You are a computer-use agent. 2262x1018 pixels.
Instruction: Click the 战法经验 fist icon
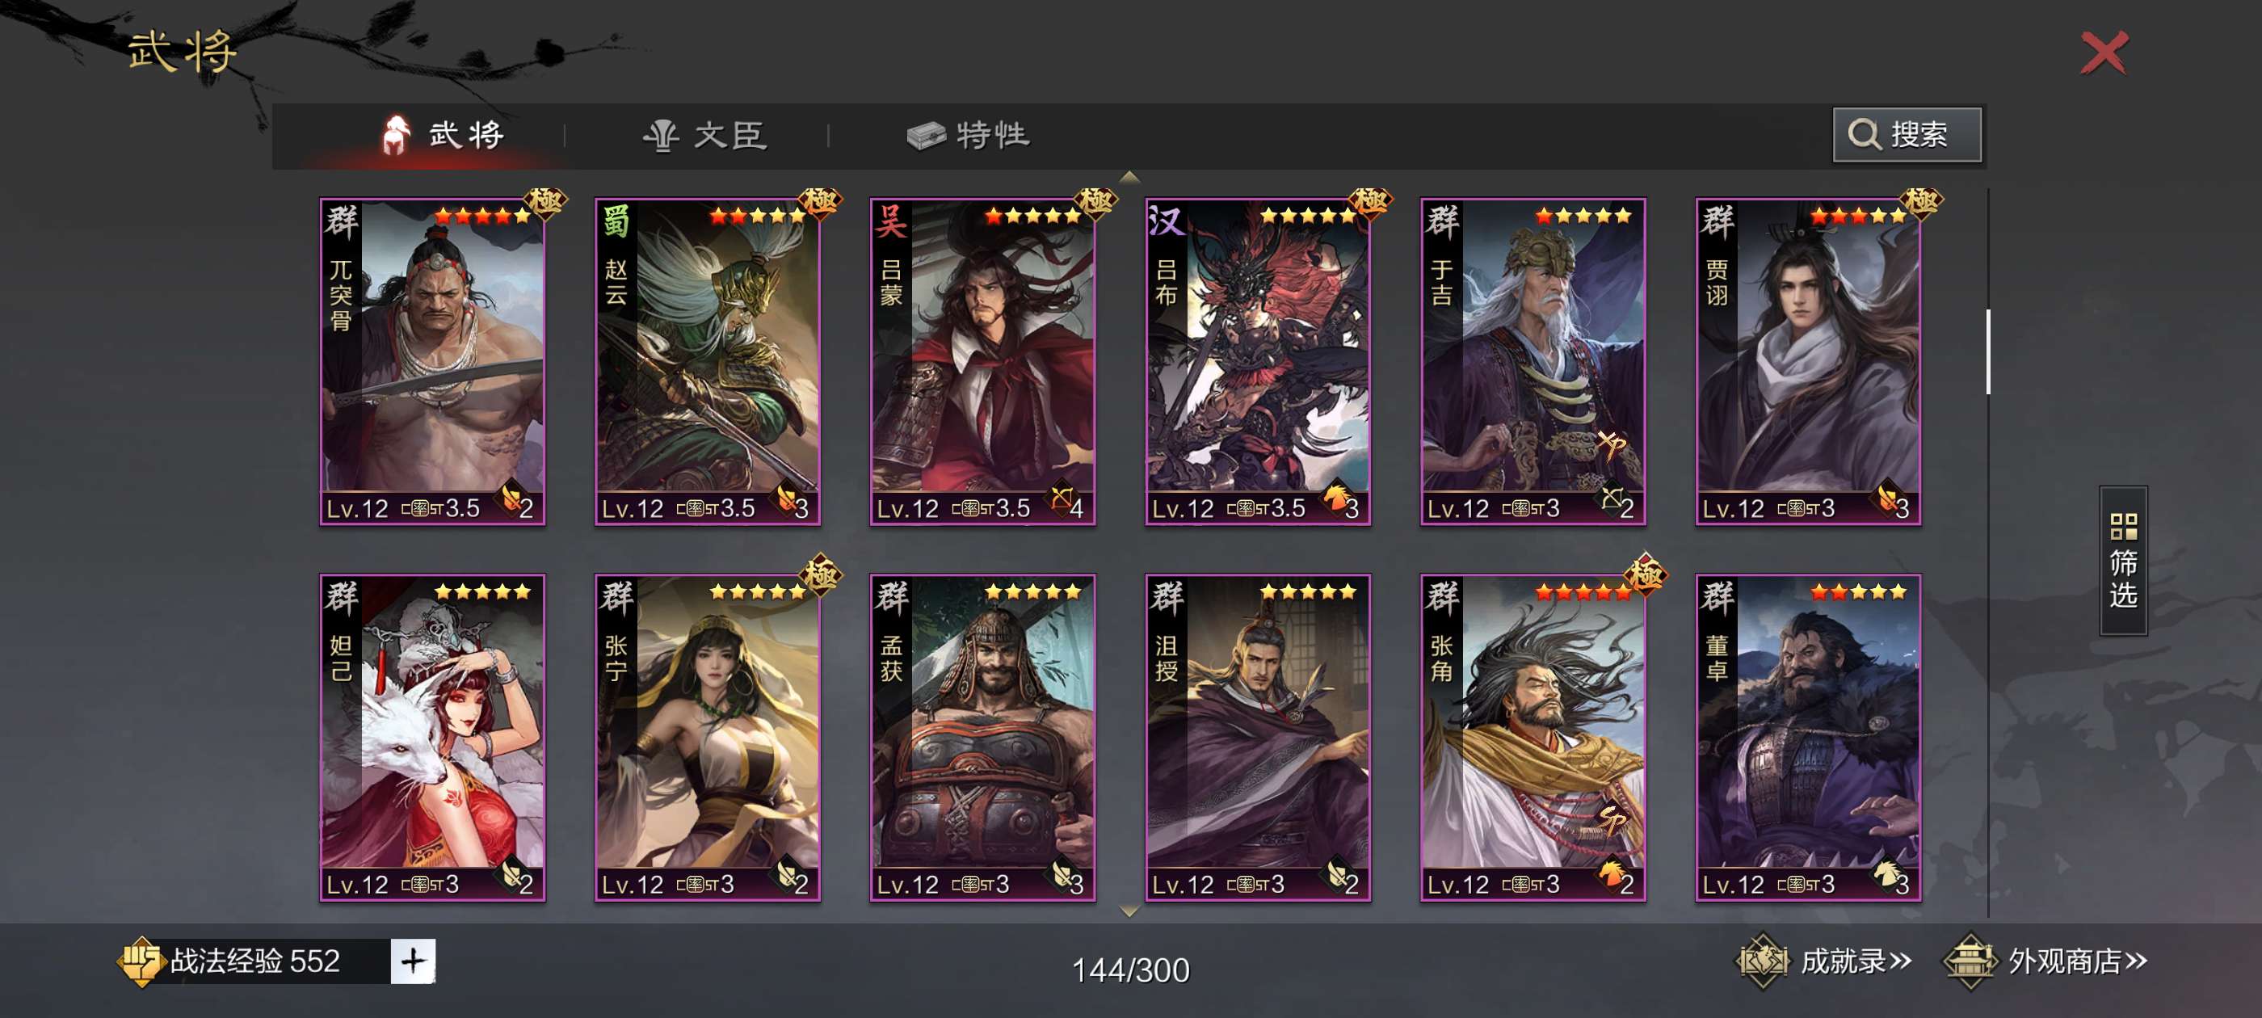(141, 961)
